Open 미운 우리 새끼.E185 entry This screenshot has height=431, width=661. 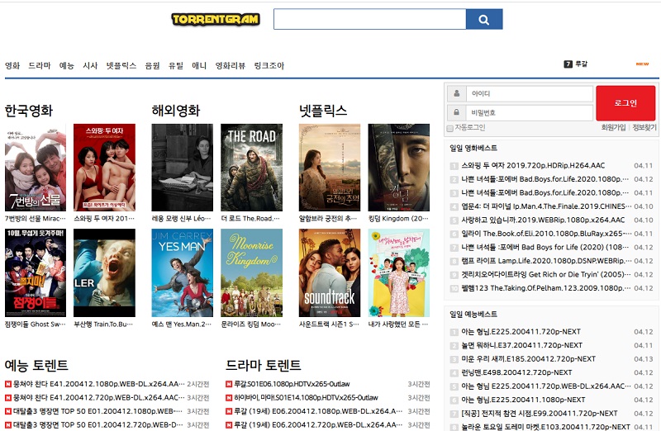tap(528, 359)
